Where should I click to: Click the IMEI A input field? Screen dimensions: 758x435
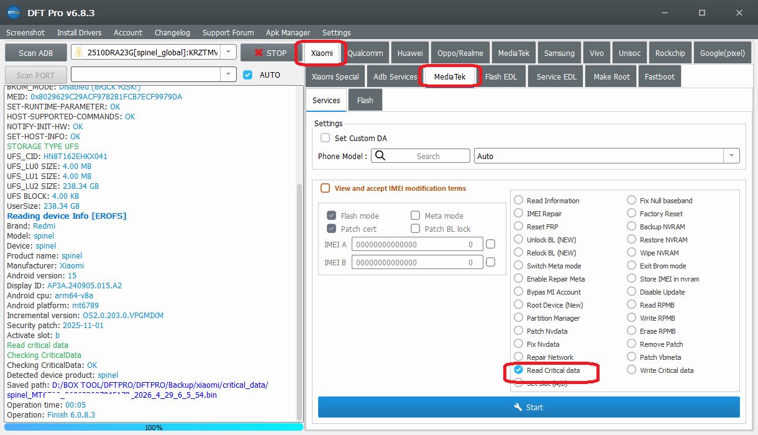[417, 244]
